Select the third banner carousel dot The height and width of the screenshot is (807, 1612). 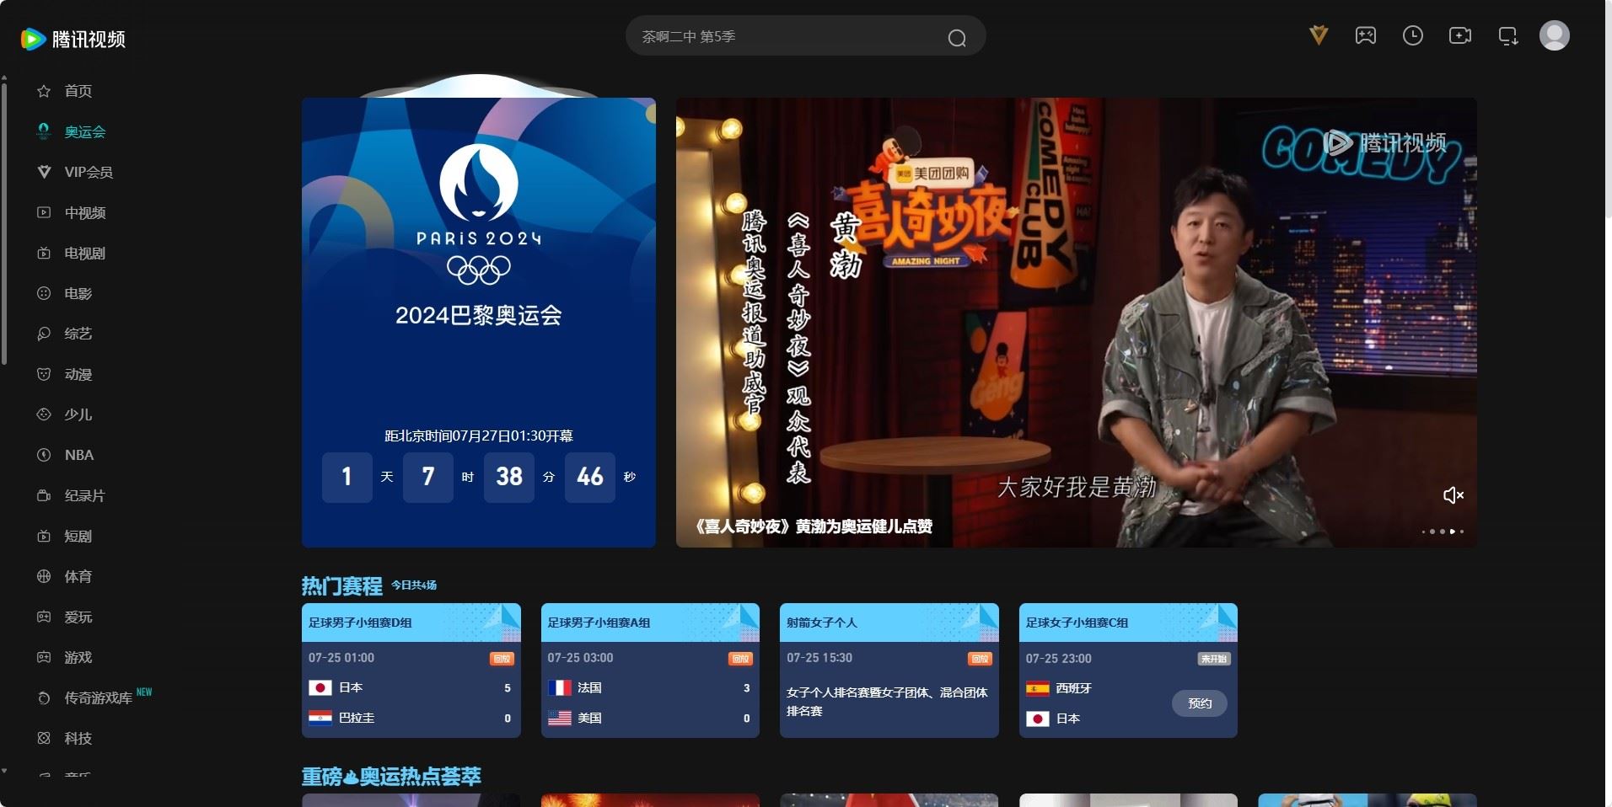[x=1443, y=532]
